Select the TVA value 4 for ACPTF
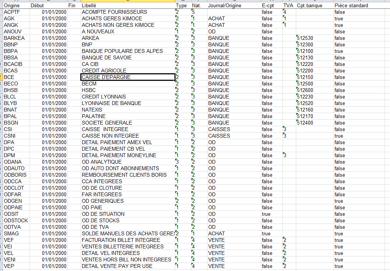The height and width of the screenshot is (271, 390). click(285, 12)
